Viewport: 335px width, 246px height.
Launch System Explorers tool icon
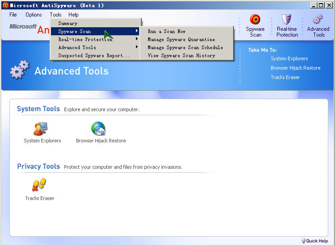tap(40, 129)
